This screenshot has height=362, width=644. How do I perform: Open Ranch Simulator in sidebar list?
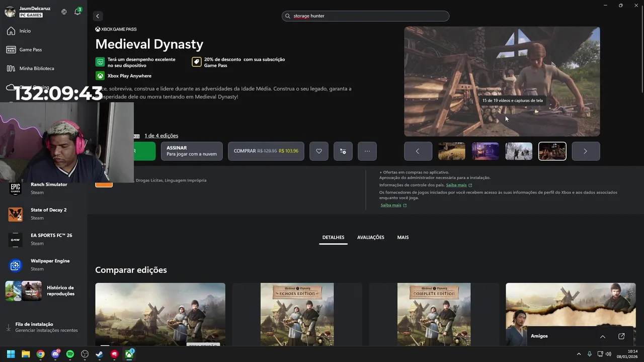click(x=43, y=189)
